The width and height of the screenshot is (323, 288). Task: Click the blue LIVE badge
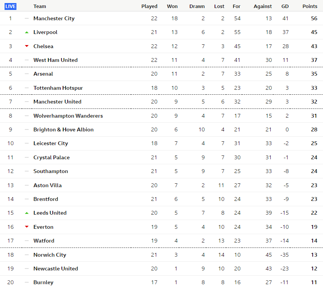[x=11, y=6]
